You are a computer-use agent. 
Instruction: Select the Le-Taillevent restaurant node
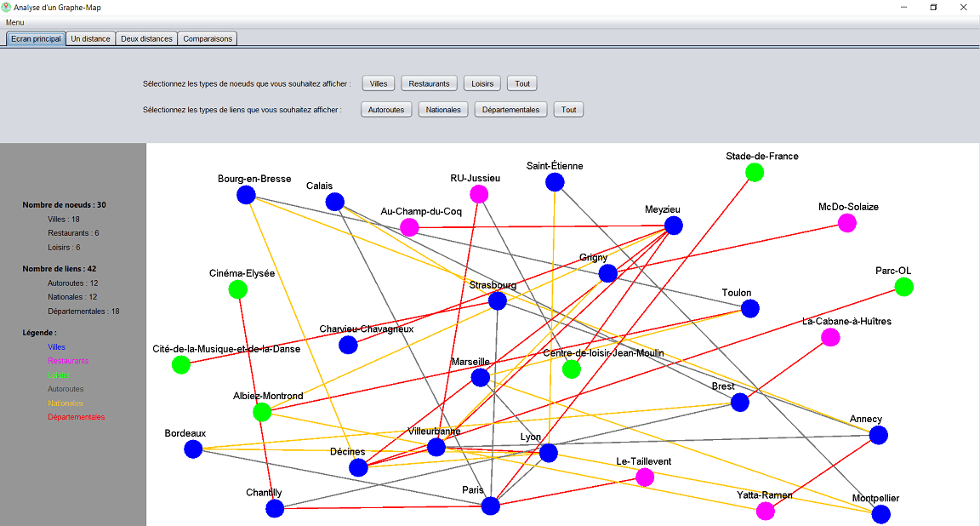tap(645, 477)
